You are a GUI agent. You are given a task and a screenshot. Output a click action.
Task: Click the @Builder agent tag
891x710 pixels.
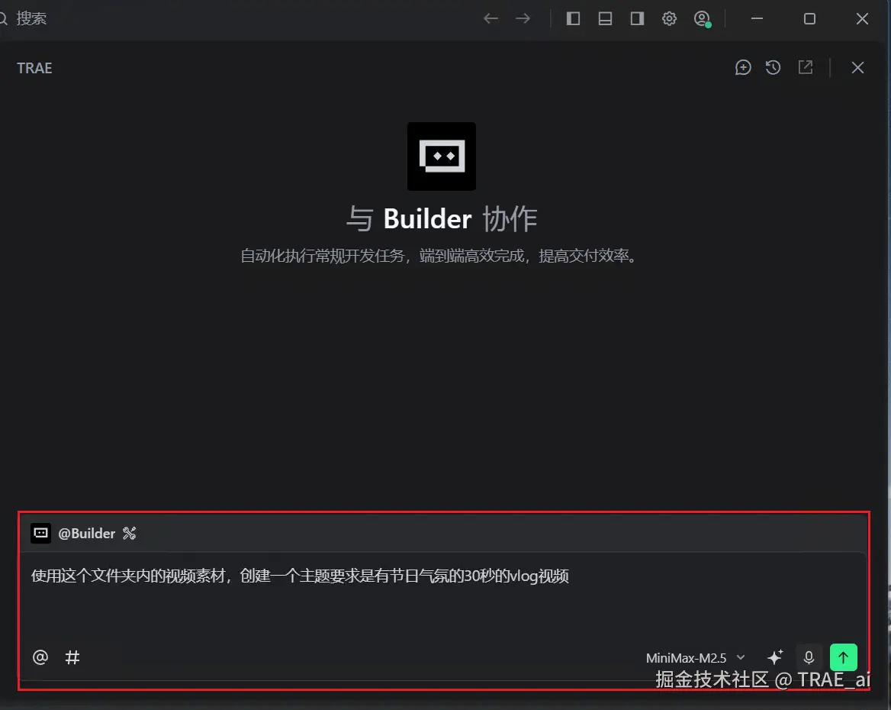86,534
